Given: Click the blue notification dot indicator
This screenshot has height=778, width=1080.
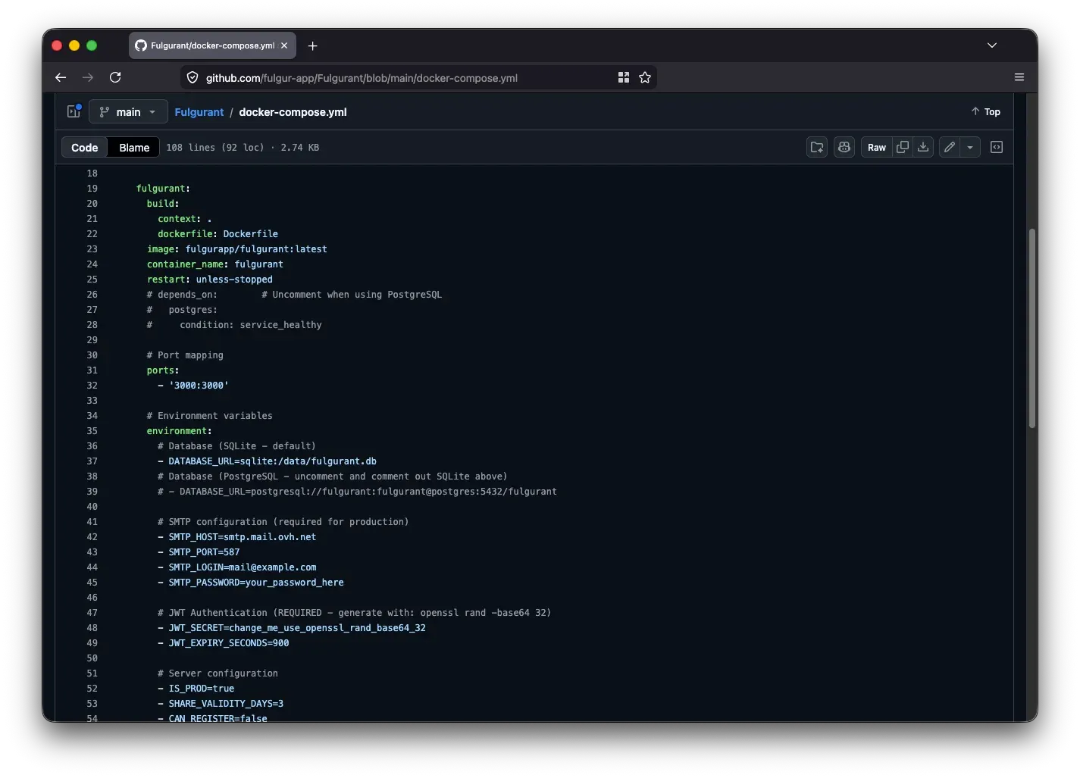Looking at the screenshot, I should click(x=78, y=106).
